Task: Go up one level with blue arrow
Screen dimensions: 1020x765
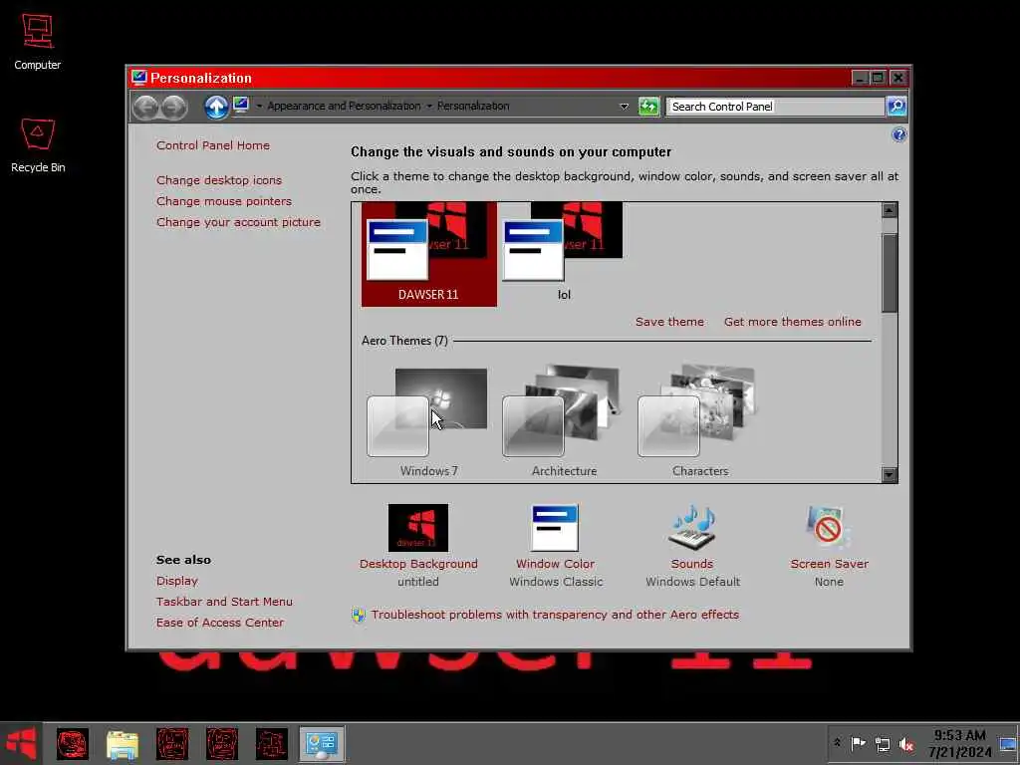Action: pyautogui.click(x=216, y=107)
